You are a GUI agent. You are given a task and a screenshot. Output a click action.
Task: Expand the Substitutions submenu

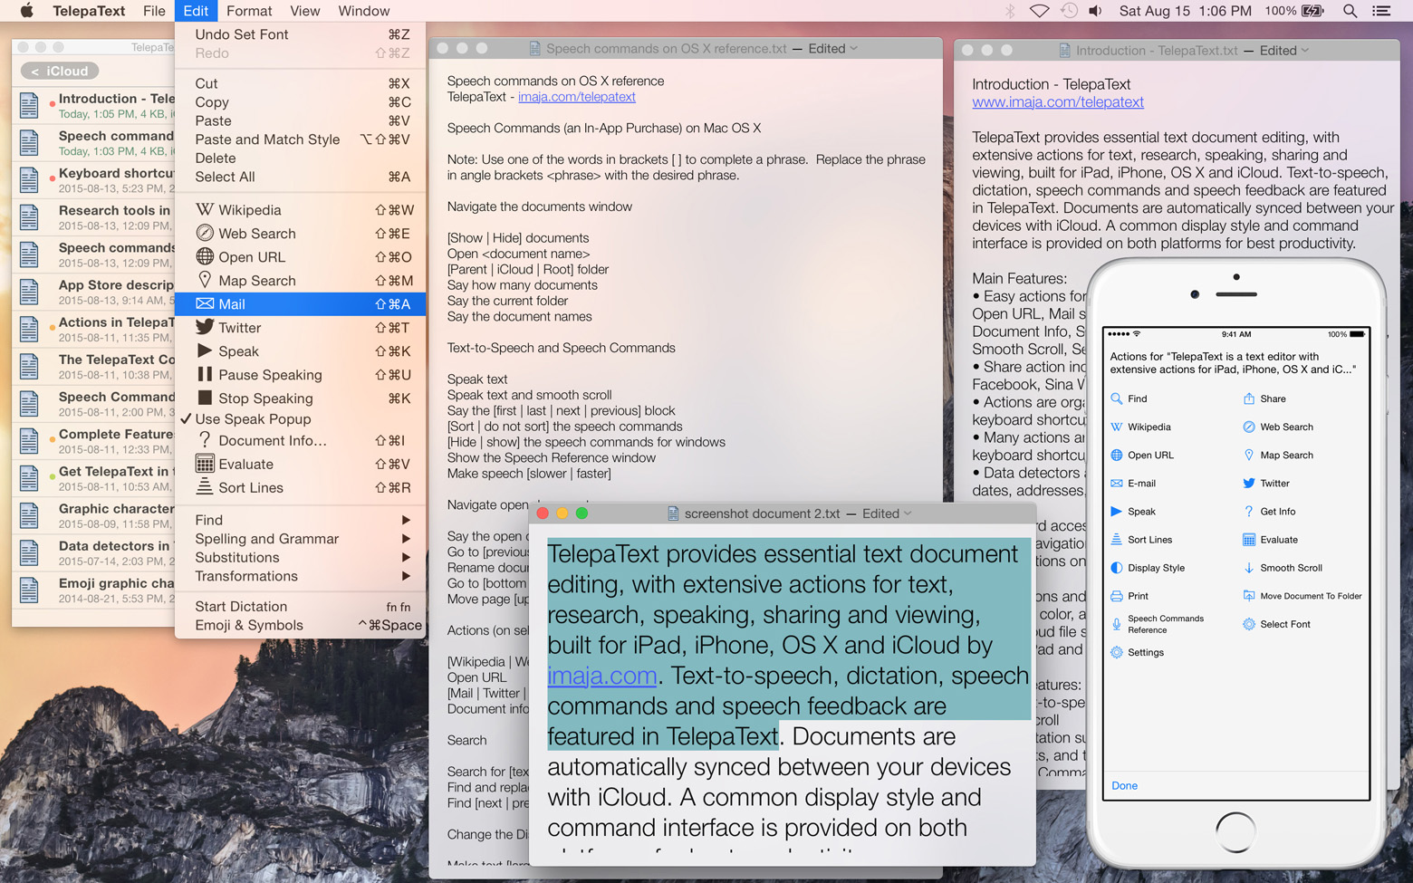point(300,557)
